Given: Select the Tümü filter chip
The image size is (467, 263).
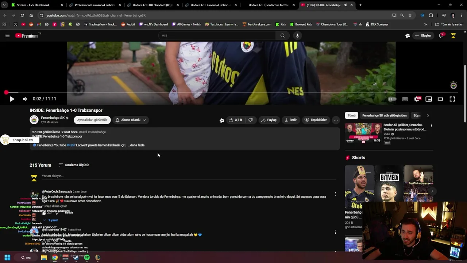Looking at the screenshot, I should point(351,115).
